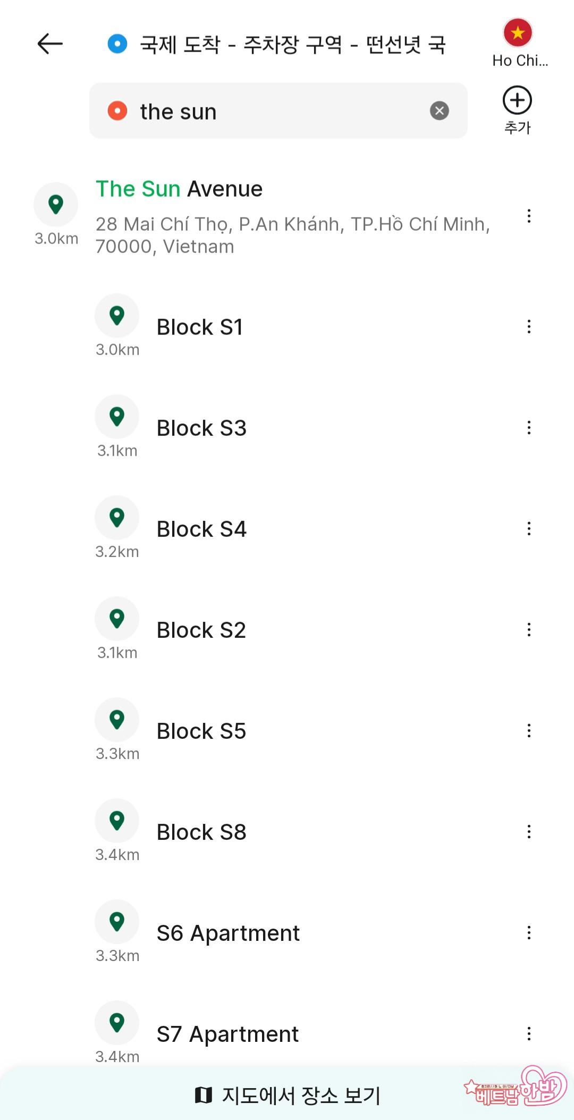Tap the view places on map button
Screen dimensions: 574x1120
coord(287,1095)
